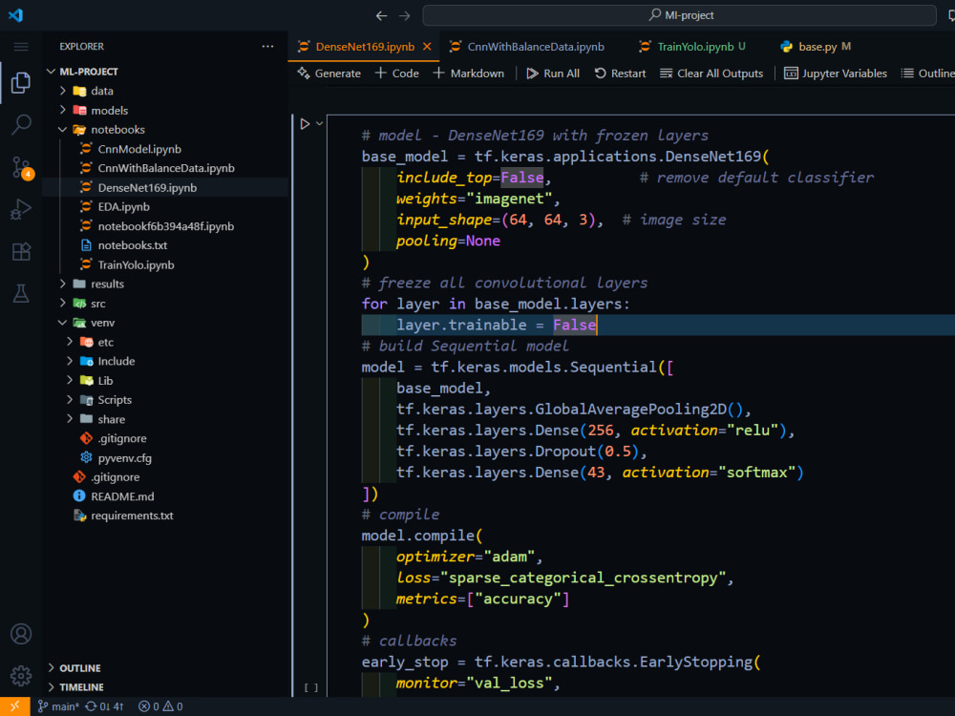The width and height of the screenshot is (955, 716).
Task: Click the remote window status icon
Action: pyautogui.click(x=14, y=706)
